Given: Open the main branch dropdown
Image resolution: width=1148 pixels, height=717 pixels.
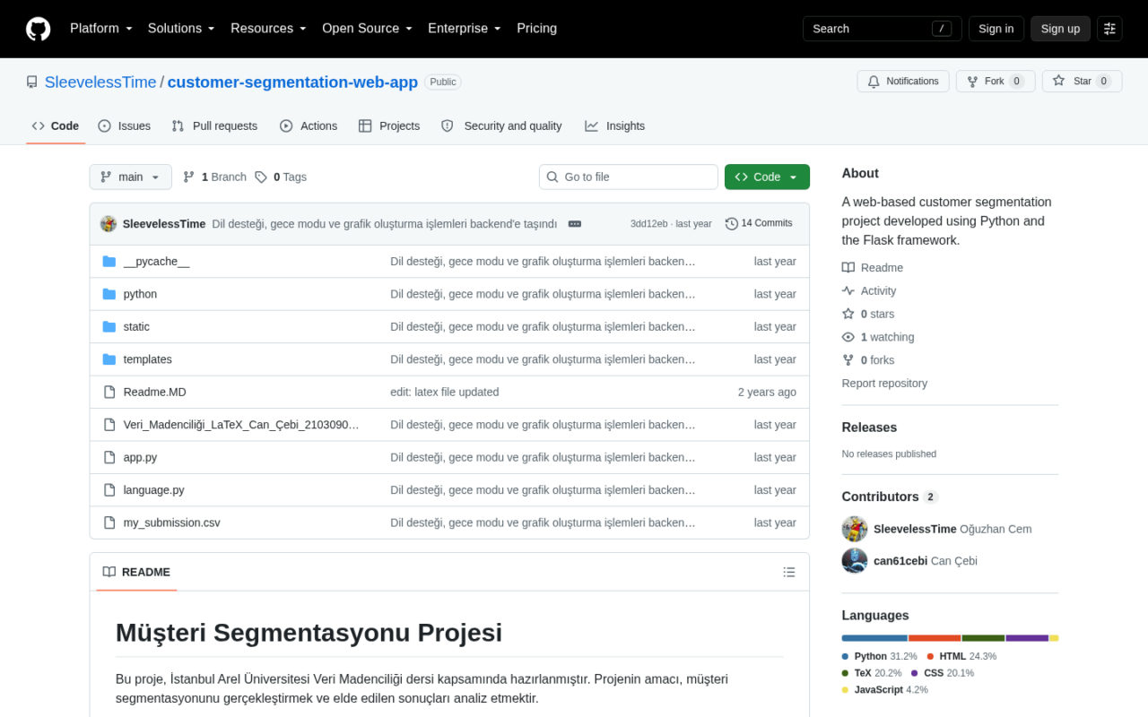Looking at the screenshot, I should [x=130, y=177].
